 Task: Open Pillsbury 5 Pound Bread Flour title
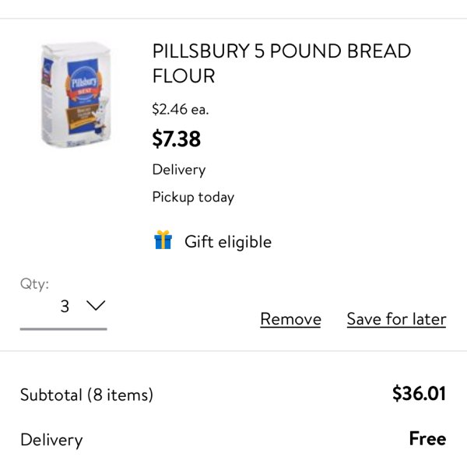[x=282, y=63]
